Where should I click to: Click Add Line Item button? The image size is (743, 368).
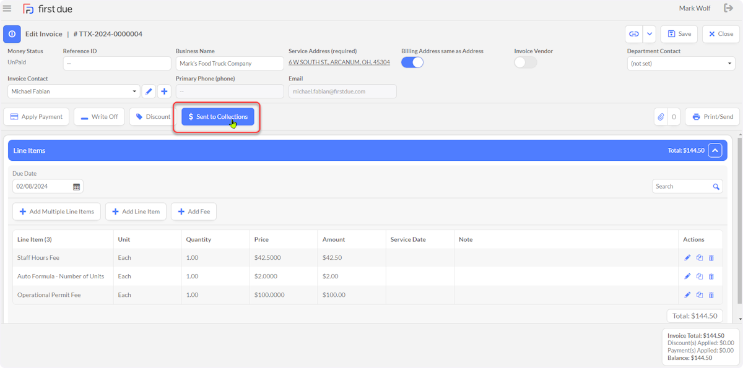coord(136,212)
